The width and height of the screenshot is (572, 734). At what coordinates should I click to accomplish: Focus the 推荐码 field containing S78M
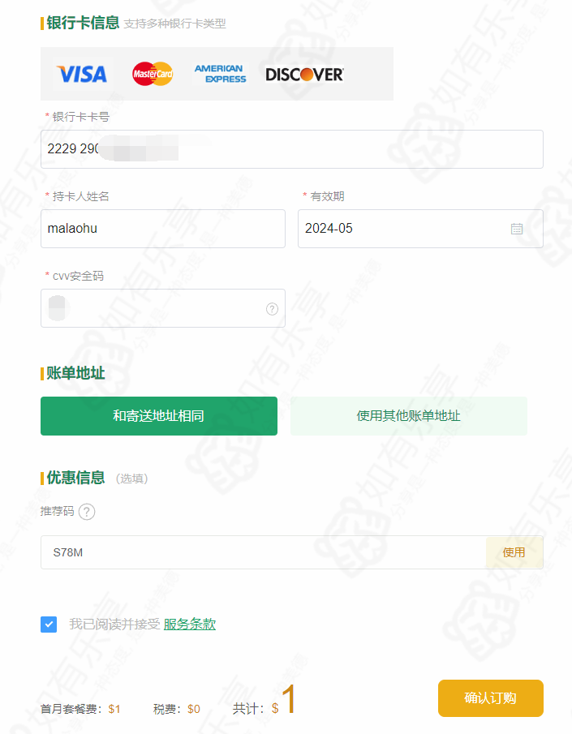pyautogui.click(x=263, y=552)
